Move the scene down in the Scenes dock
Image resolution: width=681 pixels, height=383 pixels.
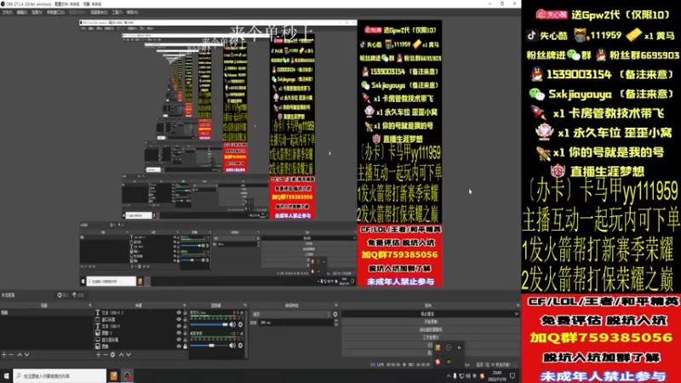pos(27,355)
